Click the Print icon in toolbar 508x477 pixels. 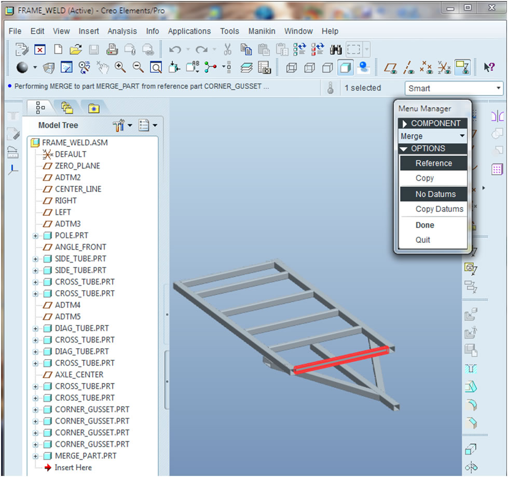[112, 50]
